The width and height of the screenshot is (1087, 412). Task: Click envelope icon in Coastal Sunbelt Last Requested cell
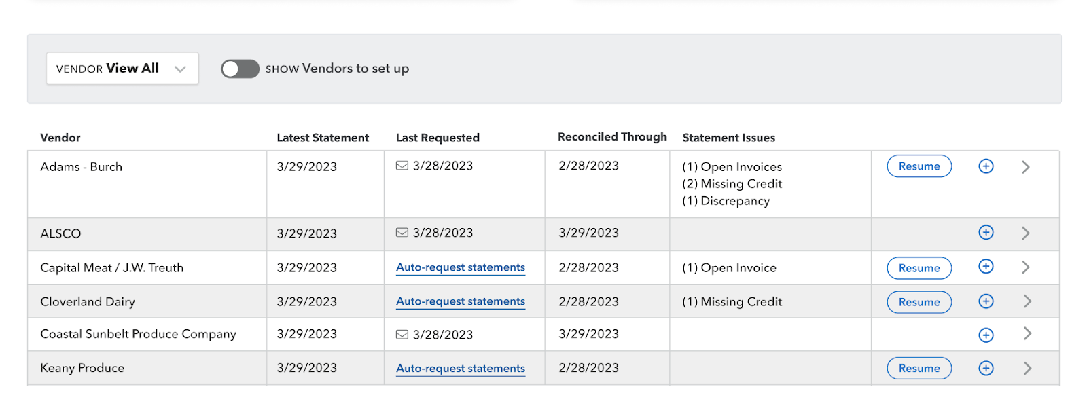click(x=402, y=335)
